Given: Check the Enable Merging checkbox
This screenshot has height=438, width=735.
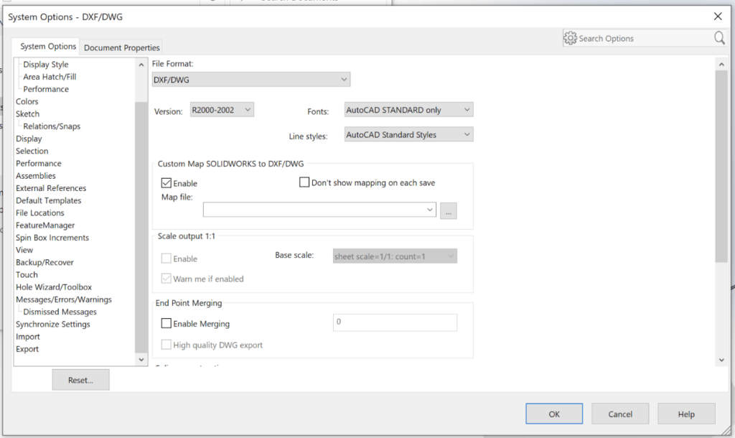Looking at the screenshot, I should 166,323.
